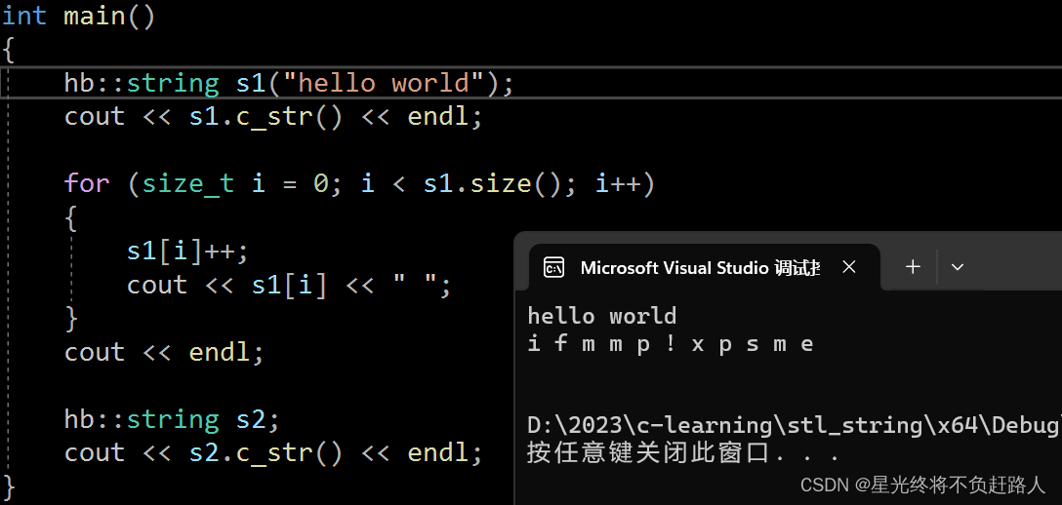
Task: Click the hb::string s1 declaration line
Action: coord(289,83)
